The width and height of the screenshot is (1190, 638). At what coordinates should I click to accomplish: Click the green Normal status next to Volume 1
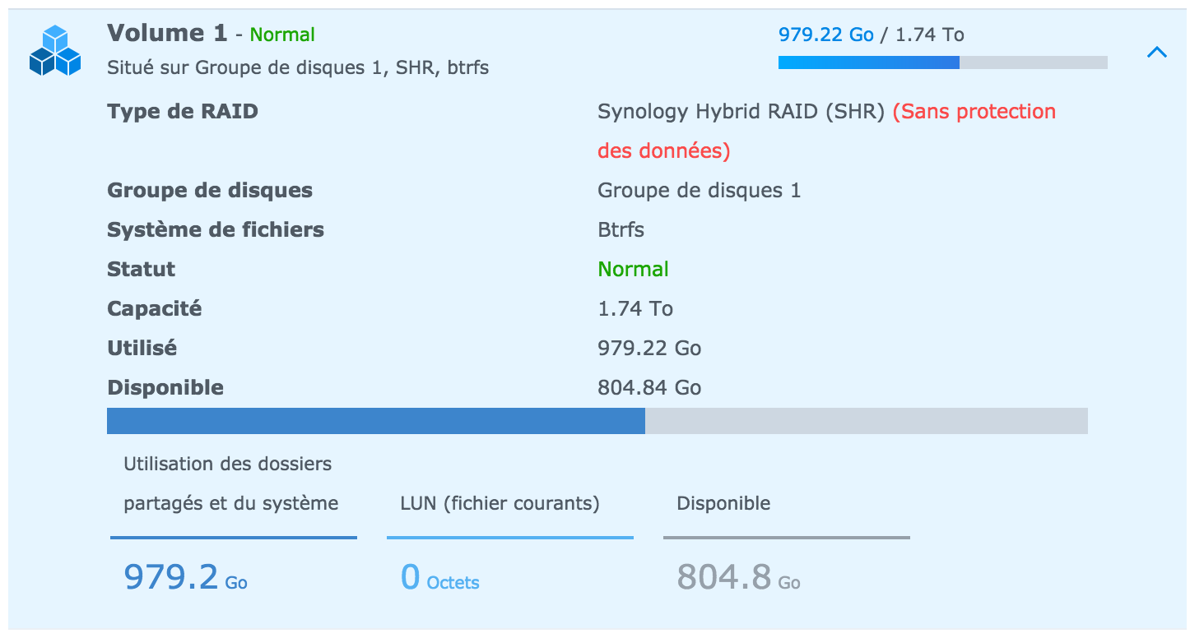282,35
